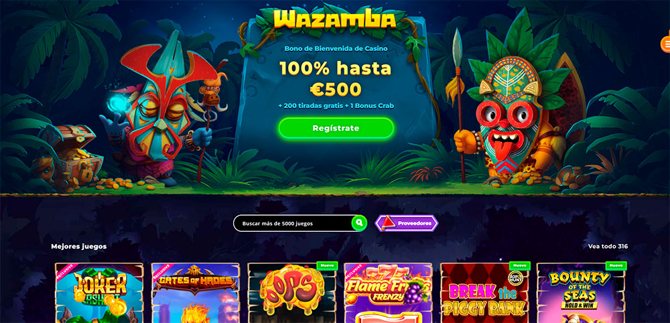Click the green search magnifier icon
The height and width of the screenshot is (323, 670).
pyautogui.click(x=359, y=222)
